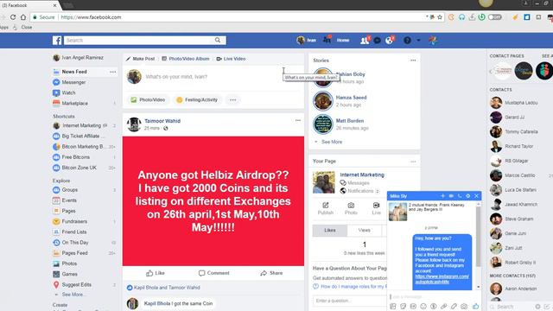
Task: Click Feeling/Activity button in composer
Action: coord(197,100)
